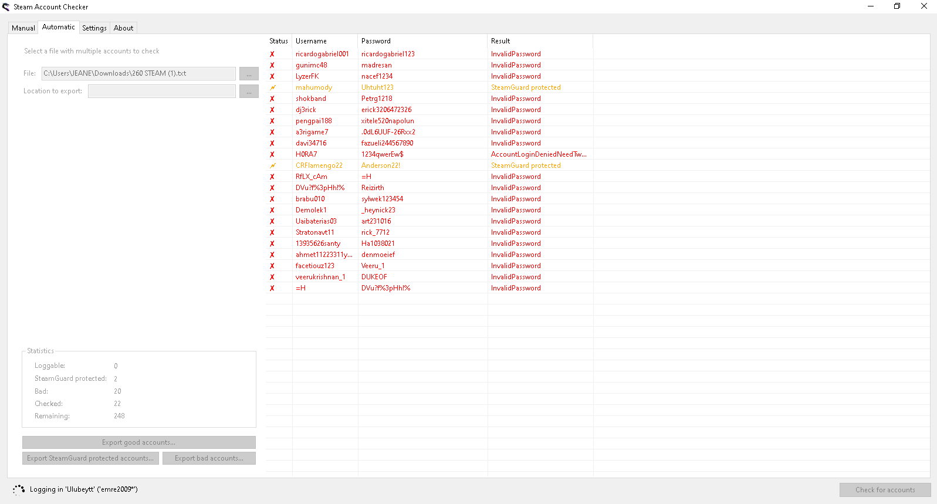Click the Steam Account Checker title icon

(x=6, y=7)
